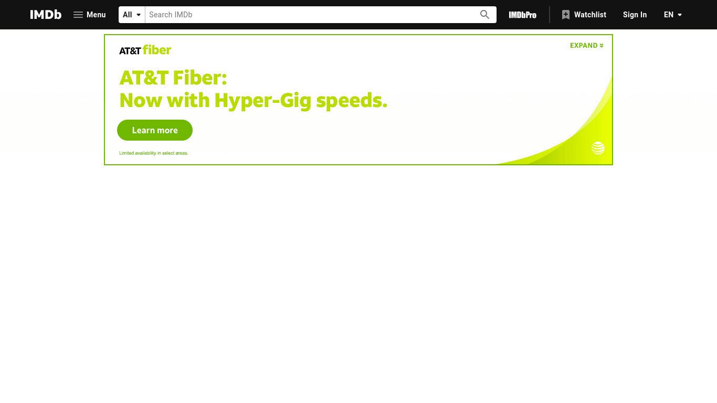This screenshot has width=717, height=403.
Task: Open the IMDbPro logo link
Action: [x=523, y=15]
